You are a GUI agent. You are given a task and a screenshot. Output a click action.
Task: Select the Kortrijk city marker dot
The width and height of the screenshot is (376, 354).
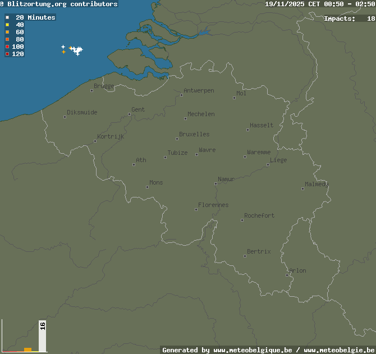point(95,141)
